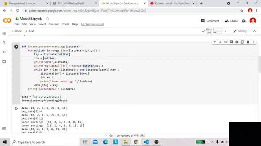Open the Editing mode dropdown
The width and height of the screenshot is (261, 146).
240,31
